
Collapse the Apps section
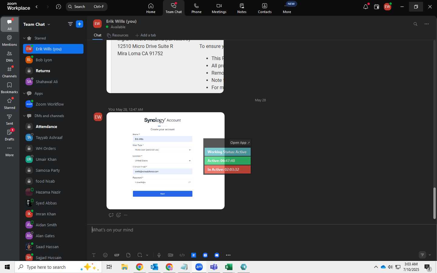tap(24, 93)
